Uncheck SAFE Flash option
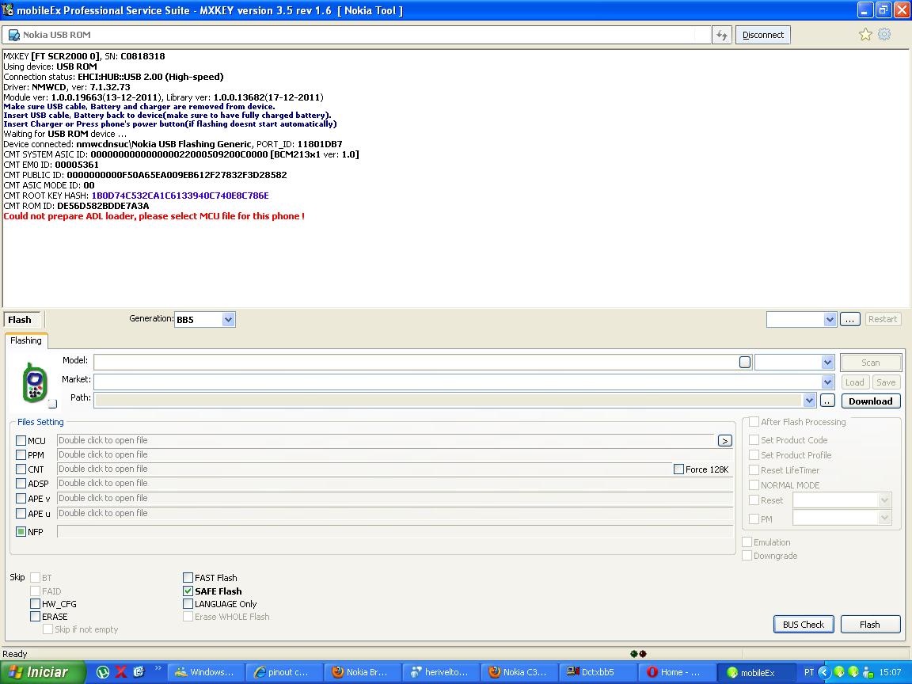The image size is (912, 684). pos(188,591)
